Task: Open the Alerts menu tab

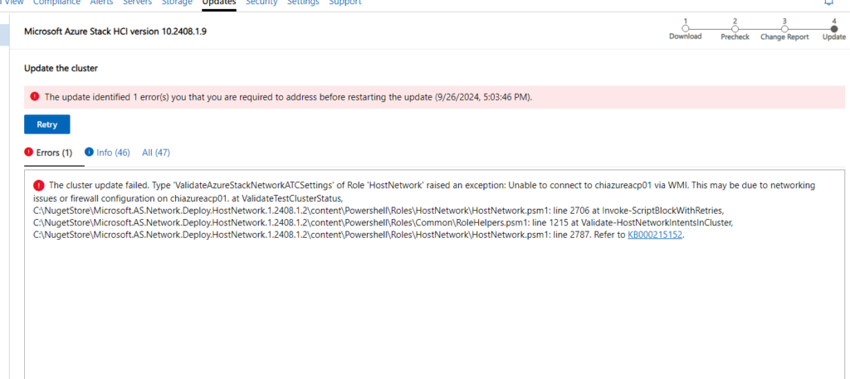Action: [x=102, y=2]
